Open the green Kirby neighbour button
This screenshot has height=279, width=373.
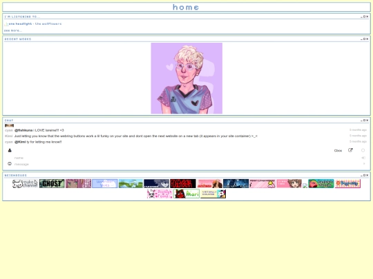click(x=321, y=184)
